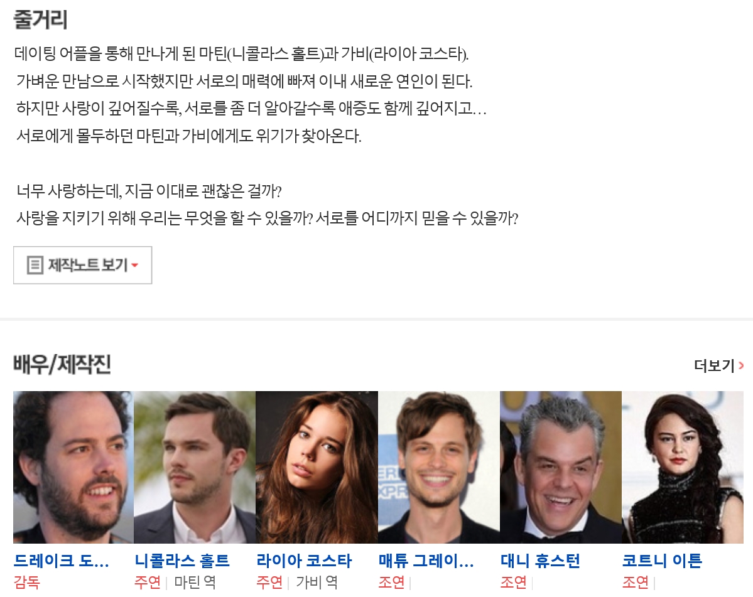Click the 배우/제작진 section heading
753x597 pixels.
pyautogui.click(x=62, y=364)
